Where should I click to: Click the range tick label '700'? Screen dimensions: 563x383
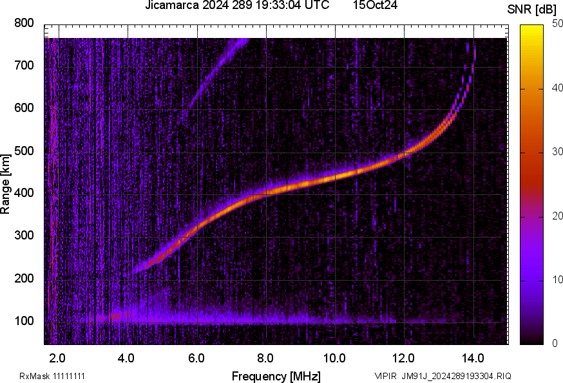(x=24, y=66)
